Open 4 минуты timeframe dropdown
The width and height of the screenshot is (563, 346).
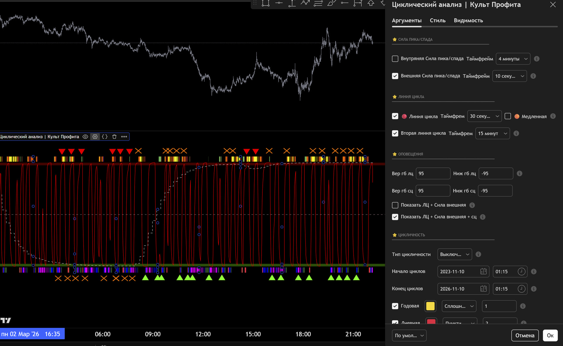click(x=513, y=59)
